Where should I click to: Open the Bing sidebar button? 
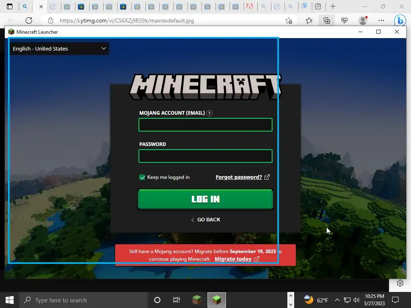(x=400, y=20)
